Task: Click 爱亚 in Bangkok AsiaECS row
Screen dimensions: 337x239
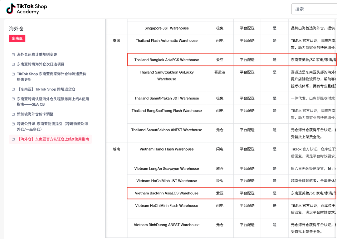Action: coord(220,60)
